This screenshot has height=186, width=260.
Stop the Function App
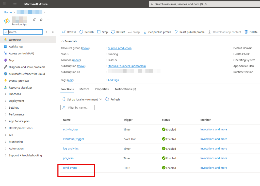(102, 32)
